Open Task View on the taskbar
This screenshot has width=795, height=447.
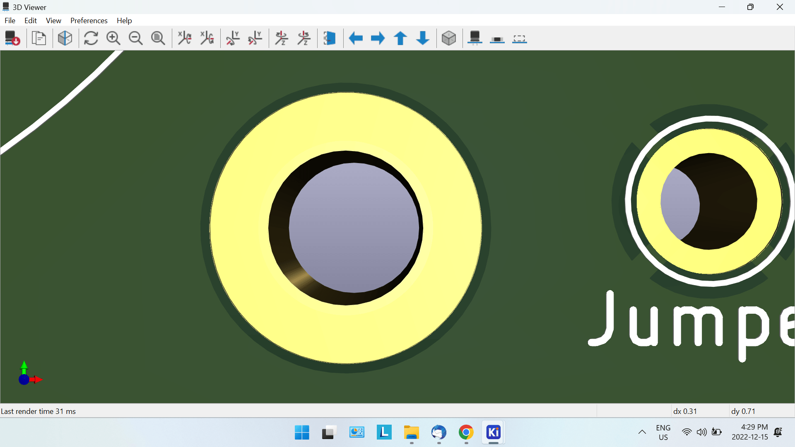pyautogui.click(x=329, y=433)
